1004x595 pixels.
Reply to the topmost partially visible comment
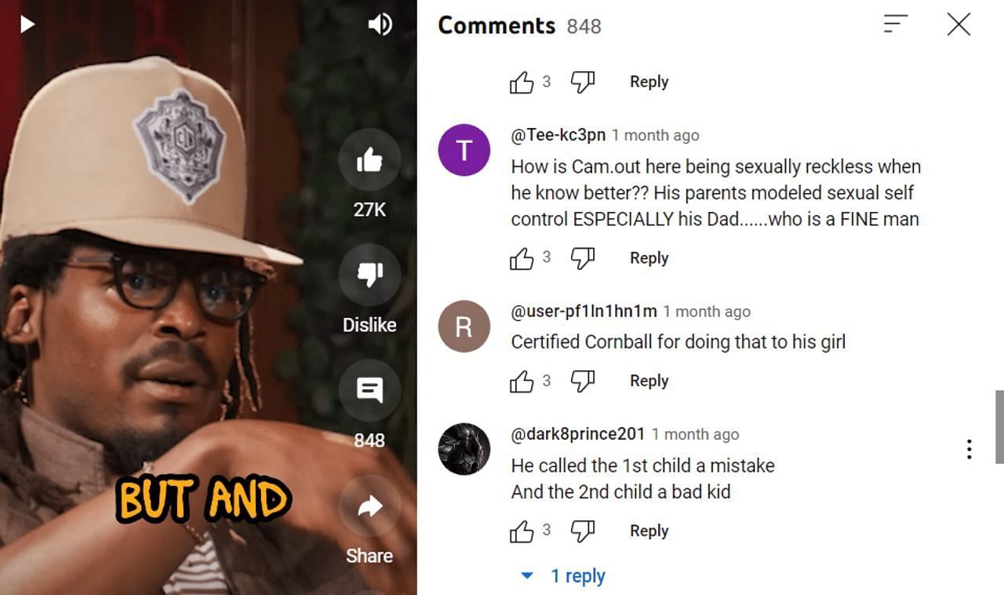649,82
